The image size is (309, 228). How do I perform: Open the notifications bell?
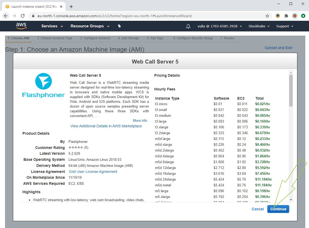pos(188,26)
